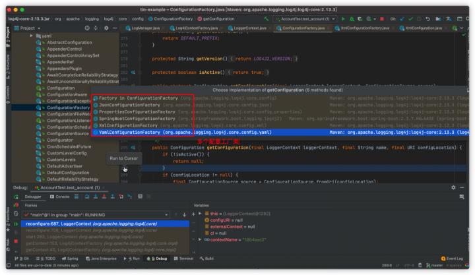The width and height of the screenshot is (475, 275).
Task: Open Event Log at bottom right
Action: click(x=452, y=259)
